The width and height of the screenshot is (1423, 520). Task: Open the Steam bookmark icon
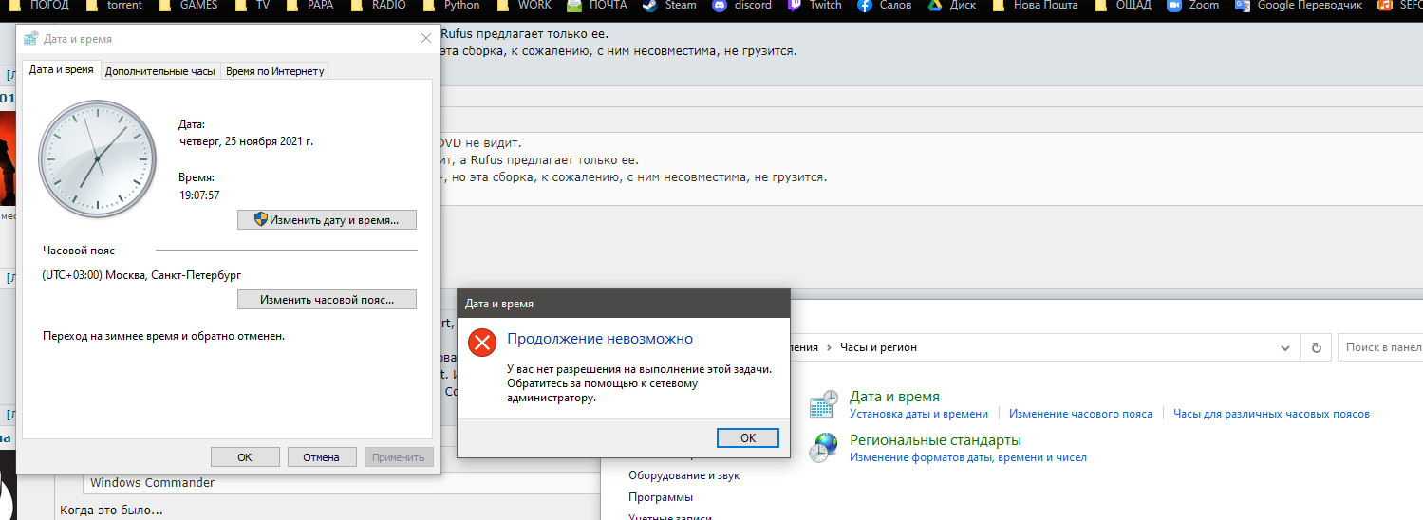coord(649,5)
